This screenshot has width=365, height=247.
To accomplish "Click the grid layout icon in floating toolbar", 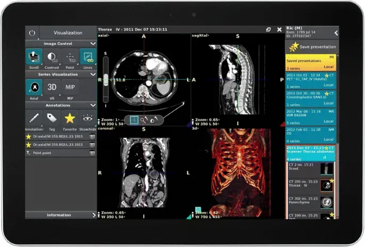I will coord(134,120).
